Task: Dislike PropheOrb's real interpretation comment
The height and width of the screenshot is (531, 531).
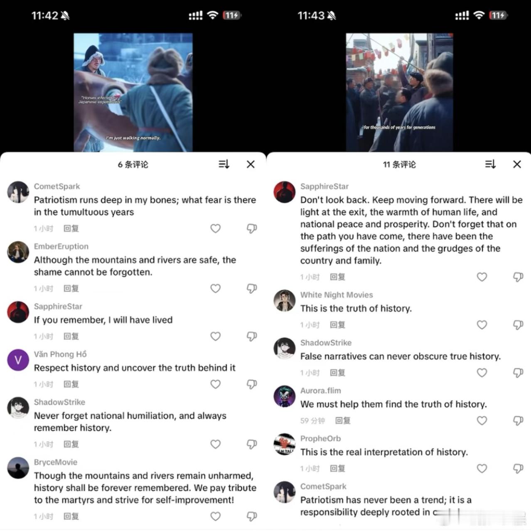Action: tap(518, 469)
